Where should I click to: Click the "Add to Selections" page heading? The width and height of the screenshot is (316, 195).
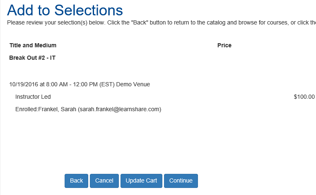[65, 10]
